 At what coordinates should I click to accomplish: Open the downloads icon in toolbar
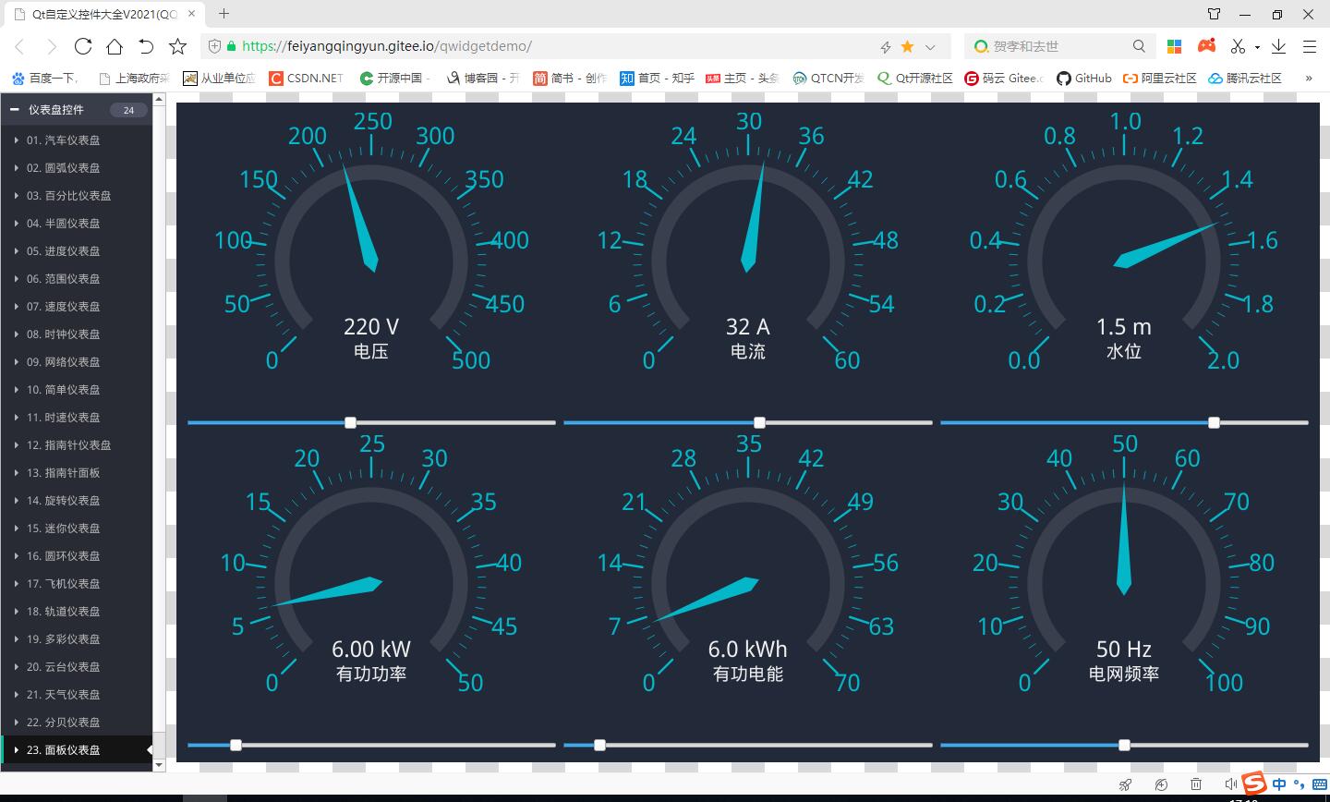tap(1279, 46)
